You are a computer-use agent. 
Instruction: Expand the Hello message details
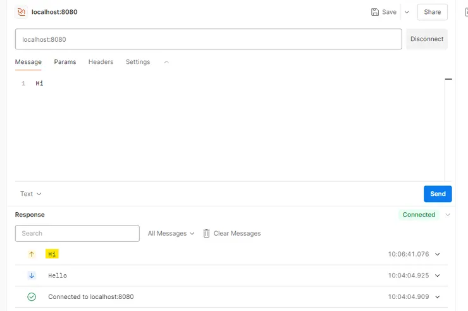pyautogui.click(x=437, y=276)
